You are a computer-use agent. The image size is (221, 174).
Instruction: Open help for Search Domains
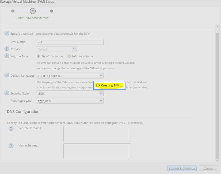click(11, 128)
